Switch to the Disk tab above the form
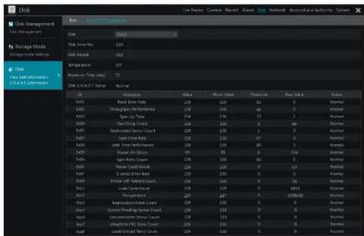Viewport: 364px width, 236px height. point(73,21)
